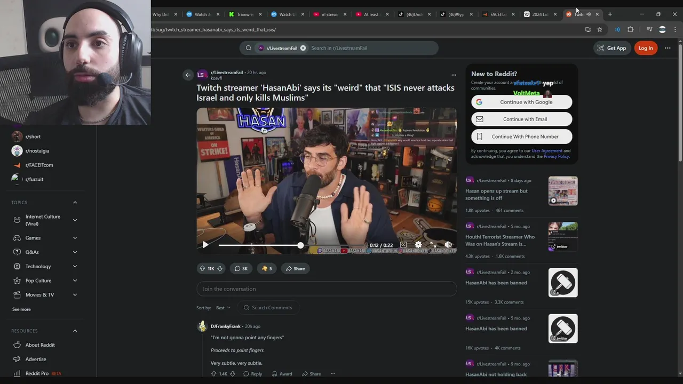Give an award to the post

(266, 269)
